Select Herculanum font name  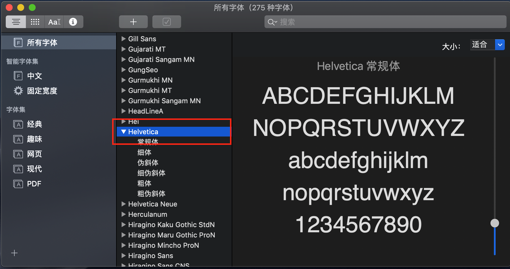click(x=147, y=214)
